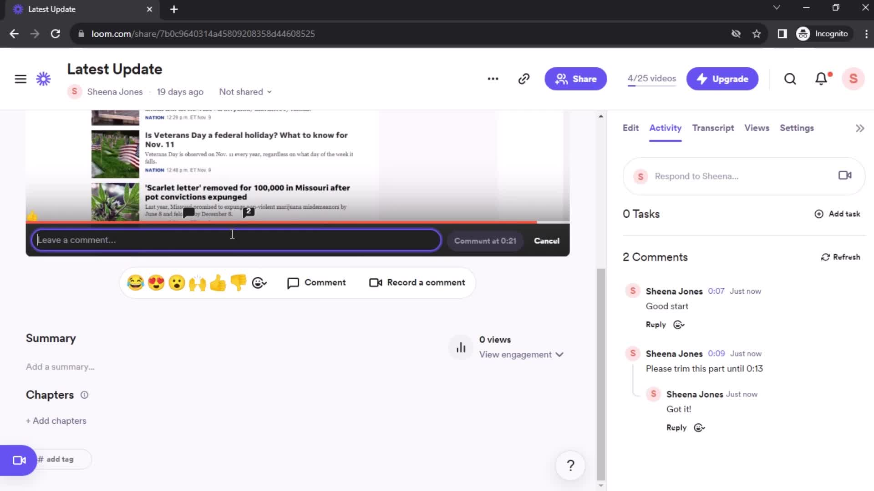Click the Refresh comments icon
874x491 pixels.
825,256
